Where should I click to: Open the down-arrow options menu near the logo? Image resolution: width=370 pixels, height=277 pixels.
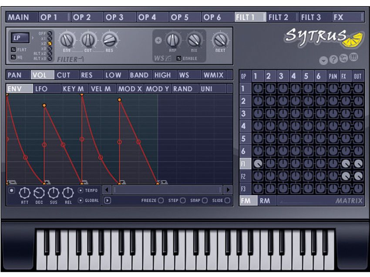pos(323,59)
